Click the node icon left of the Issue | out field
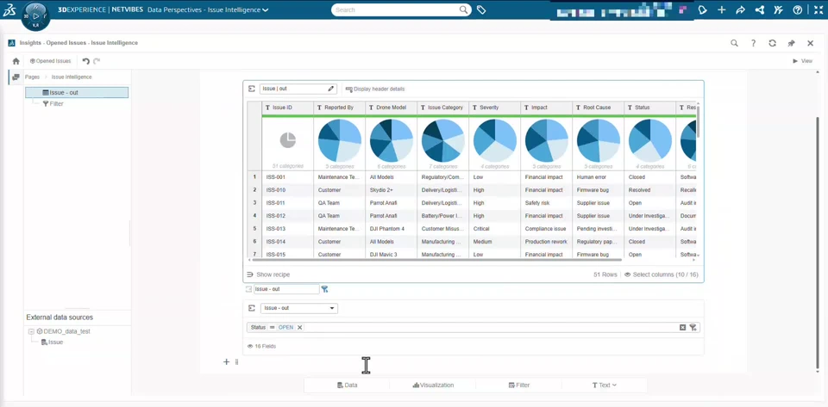828x407 pixels. point(252,89)
